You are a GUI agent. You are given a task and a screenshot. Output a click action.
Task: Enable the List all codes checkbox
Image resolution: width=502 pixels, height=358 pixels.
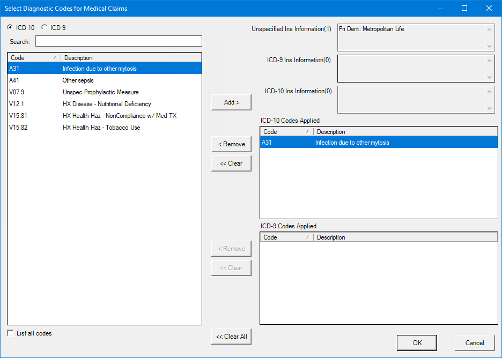(11, 333)
